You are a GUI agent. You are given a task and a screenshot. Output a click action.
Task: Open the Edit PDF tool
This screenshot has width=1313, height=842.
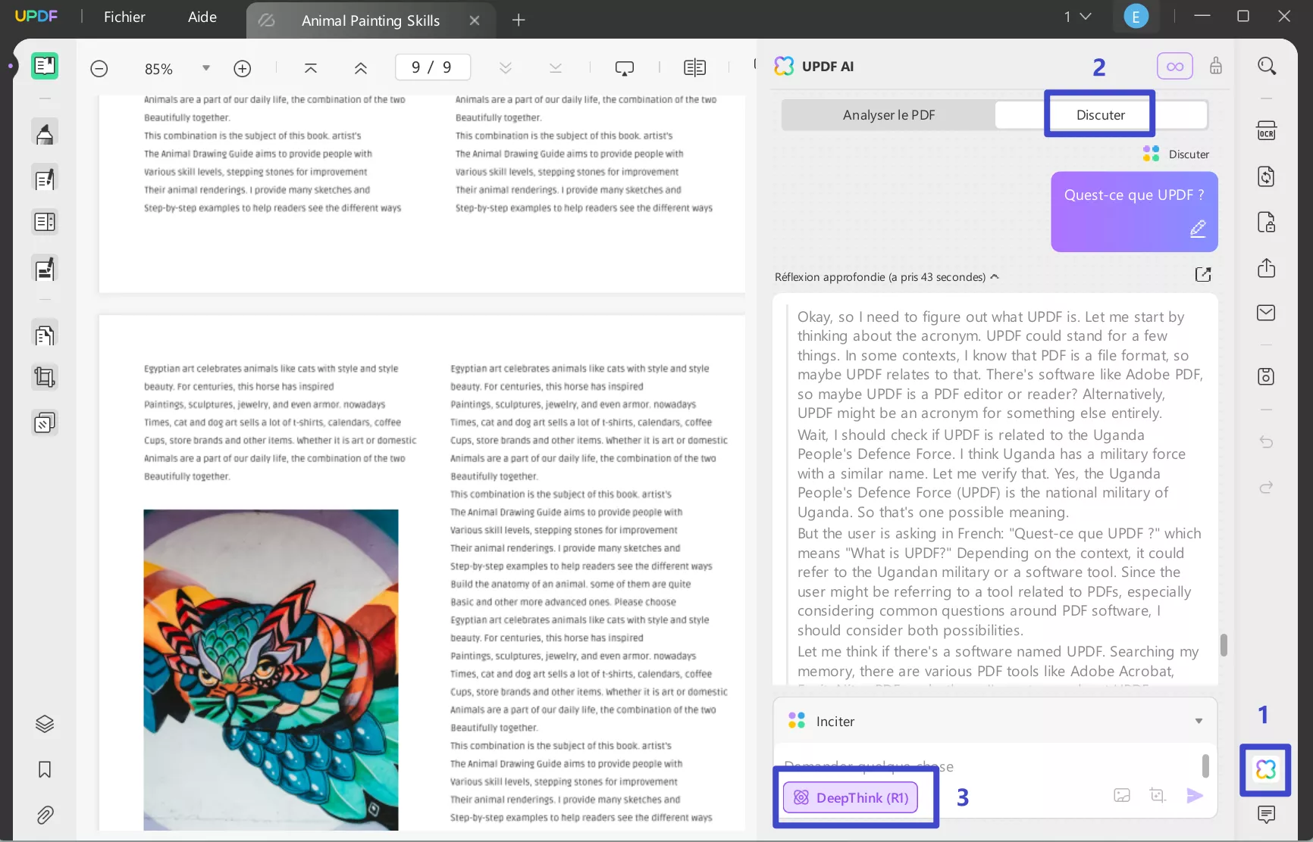click(45, 178)
